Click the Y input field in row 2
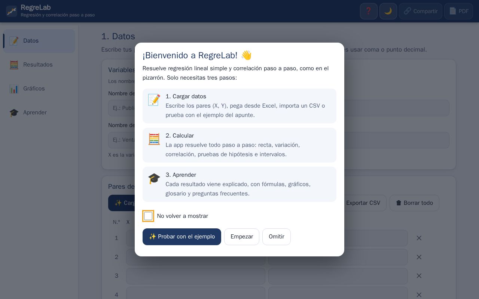 pyautogui.click(x=338, y=257)
